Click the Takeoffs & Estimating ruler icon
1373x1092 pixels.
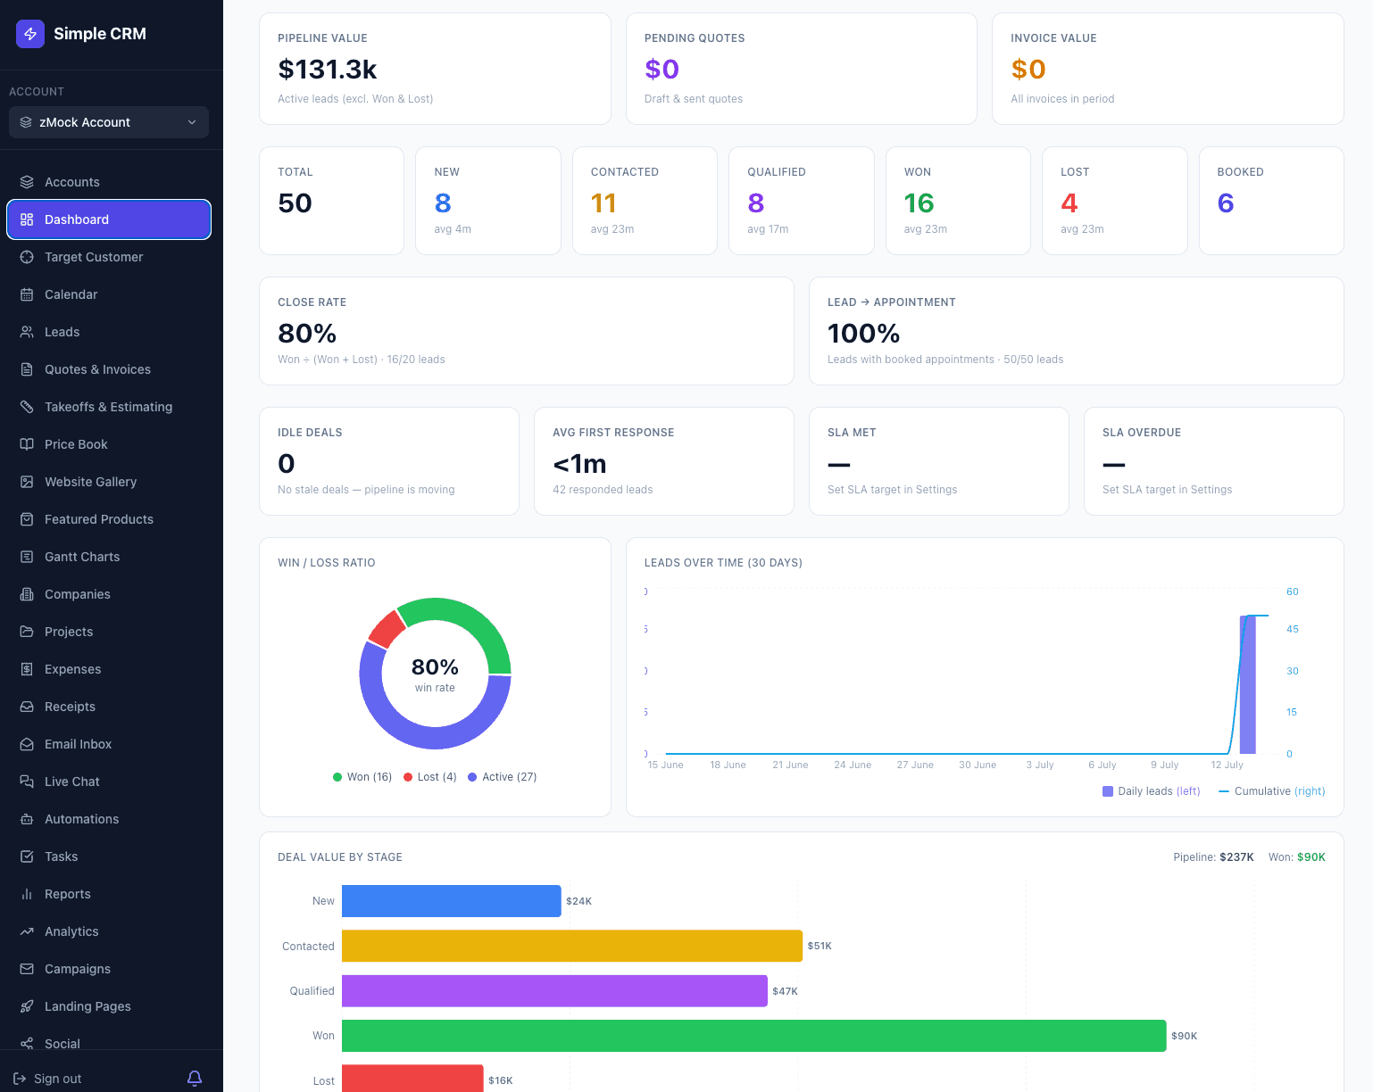click(27, 407)
